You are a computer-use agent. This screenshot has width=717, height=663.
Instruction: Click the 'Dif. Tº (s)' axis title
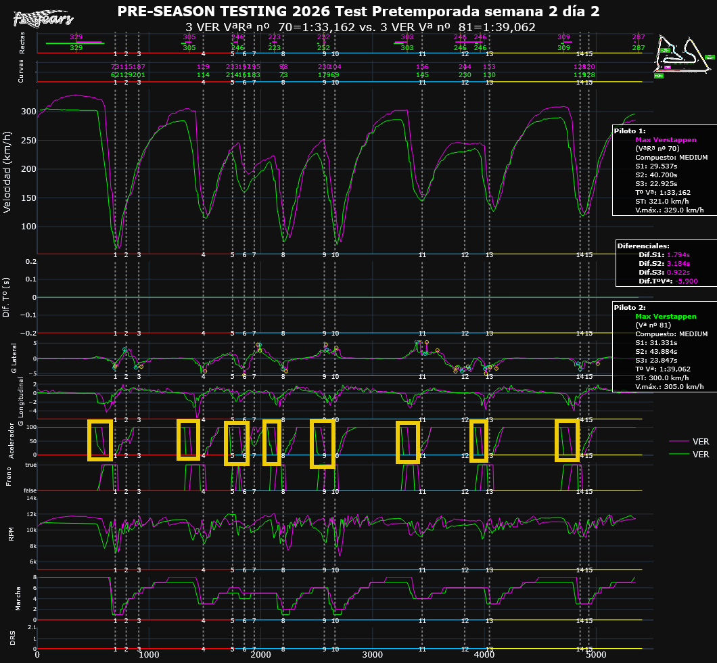coord(6,297)
